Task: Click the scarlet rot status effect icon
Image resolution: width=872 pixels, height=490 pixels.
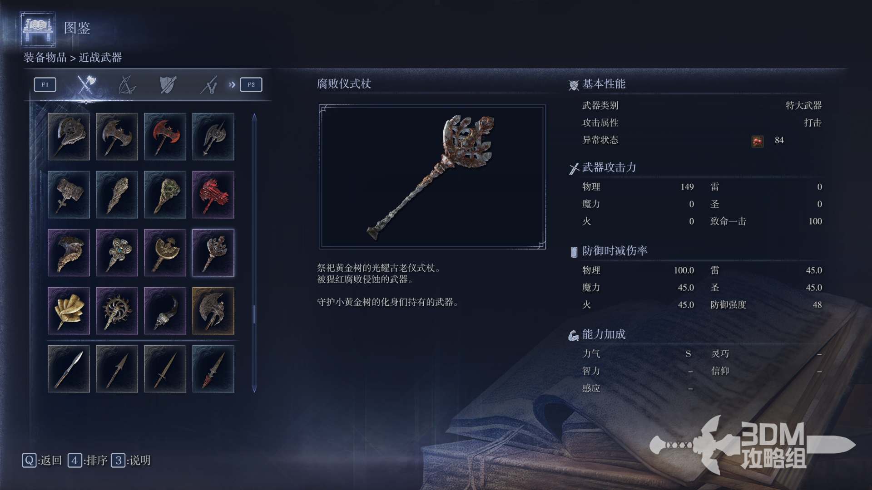Action: [x=757, y=141]
